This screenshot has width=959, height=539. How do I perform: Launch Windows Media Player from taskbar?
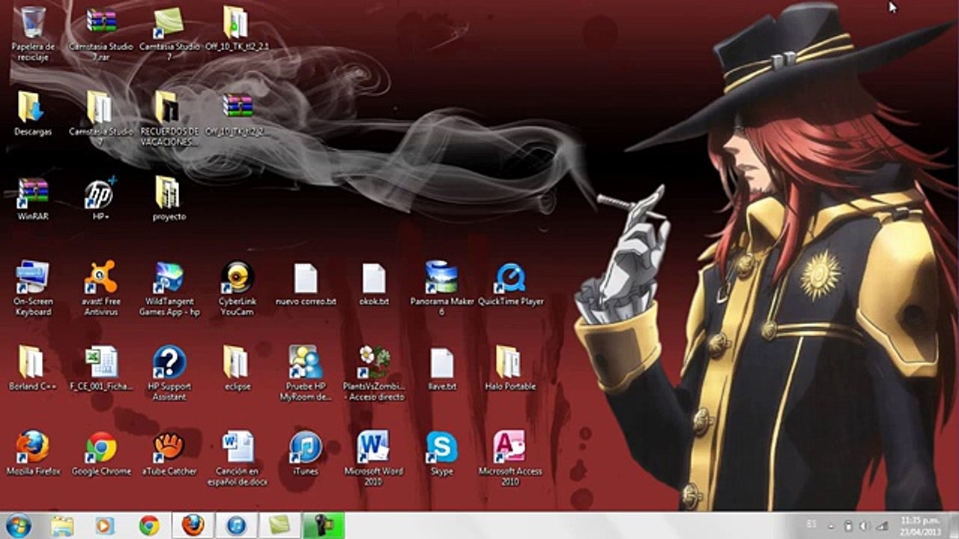click(105, 526)
